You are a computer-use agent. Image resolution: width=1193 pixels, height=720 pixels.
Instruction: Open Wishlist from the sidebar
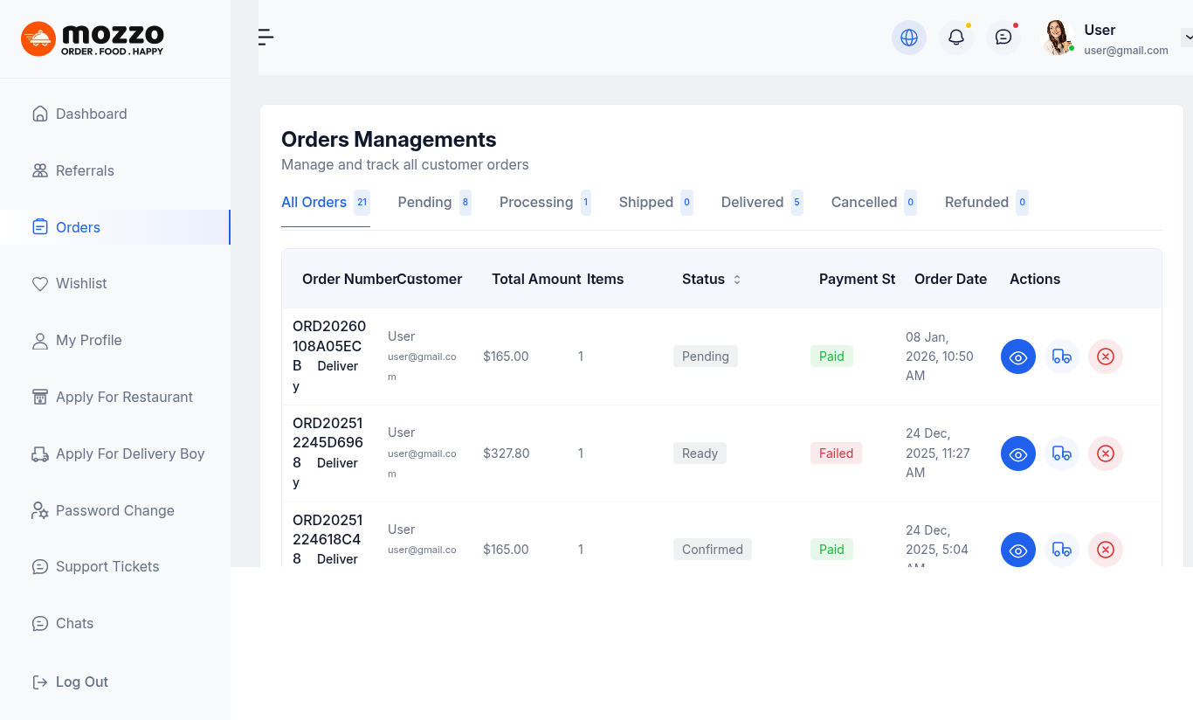click(x=81, y=283)
